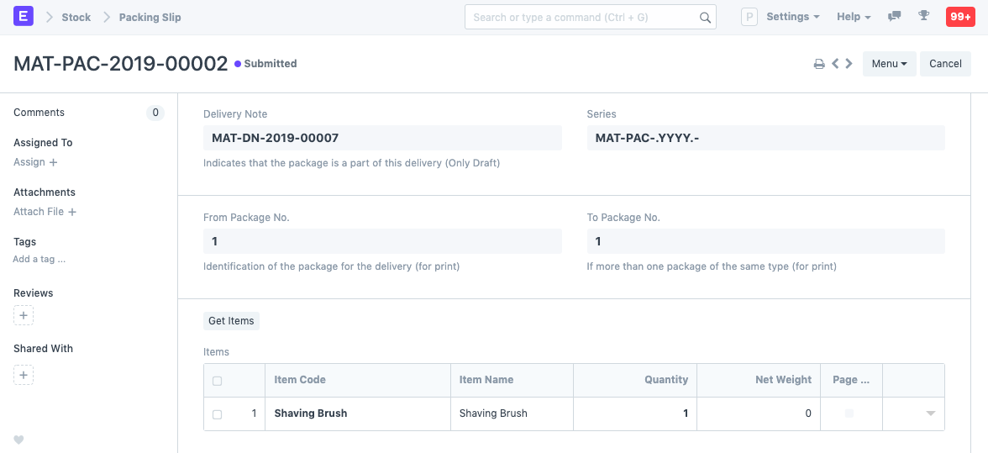Like this document with heart icon

point(18,440)
